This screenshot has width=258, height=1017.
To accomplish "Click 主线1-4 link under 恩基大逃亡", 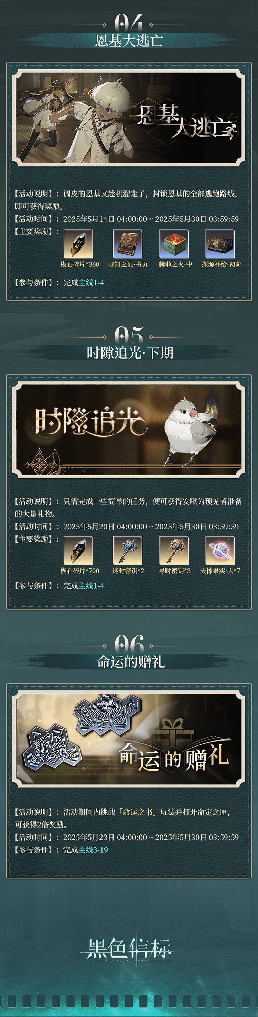I will (91, 282).
